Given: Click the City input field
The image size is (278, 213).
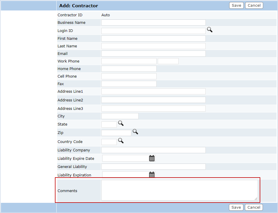Looking at the screenshot, I should pos(120,116).
